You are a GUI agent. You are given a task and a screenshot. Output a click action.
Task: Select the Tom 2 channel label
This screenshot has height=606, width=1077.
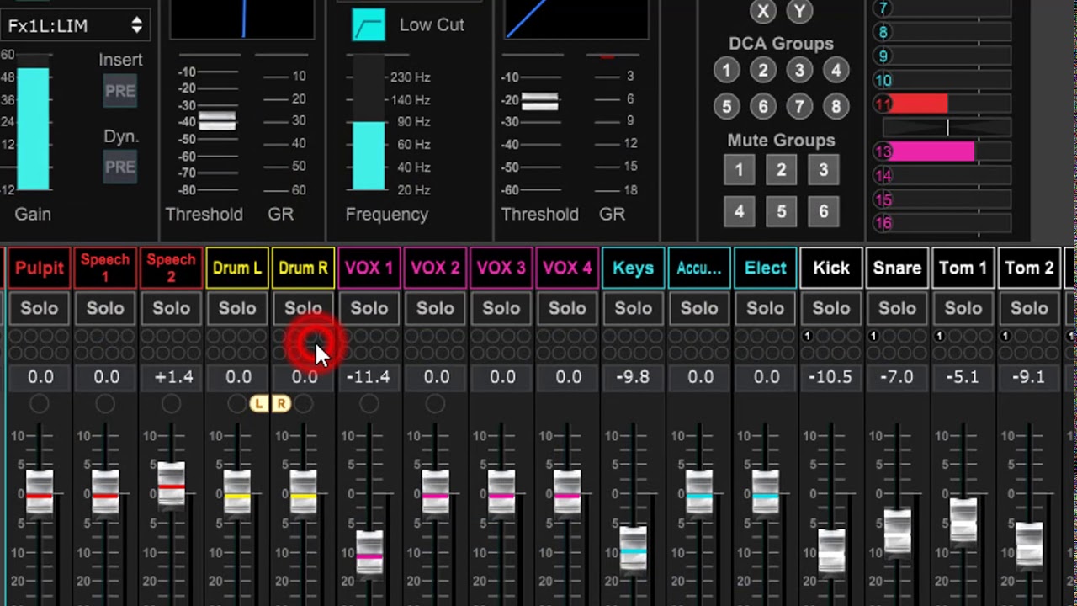(1029, 268)
